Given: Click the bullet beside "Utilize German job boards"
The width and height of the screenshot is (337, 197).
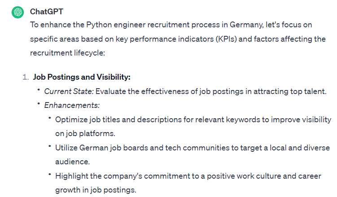Looking at the screenshot, I should (x=50, y=147).
